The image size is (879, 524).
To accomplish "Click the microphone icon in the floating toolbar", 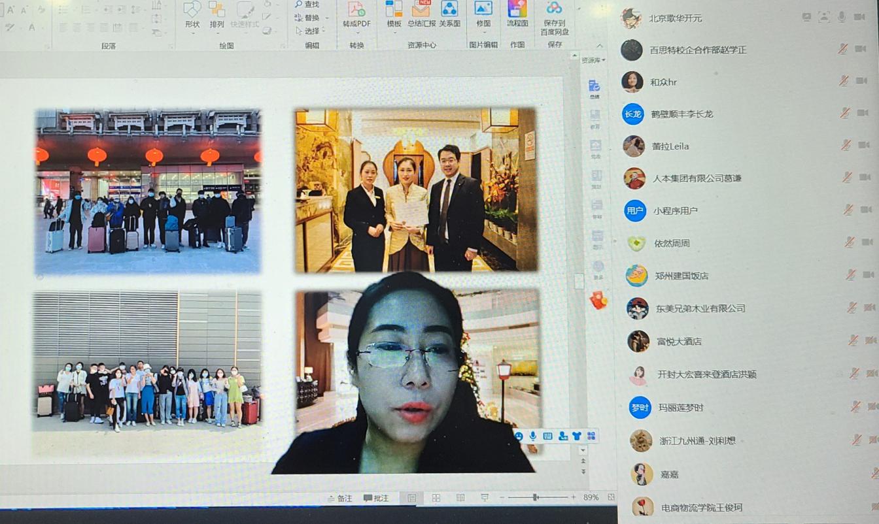I will [x=533, y=436].
